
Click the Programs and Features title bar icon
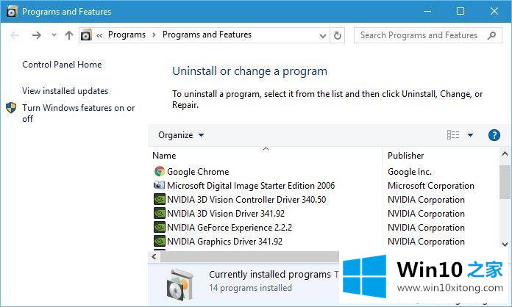coord(12,12)
